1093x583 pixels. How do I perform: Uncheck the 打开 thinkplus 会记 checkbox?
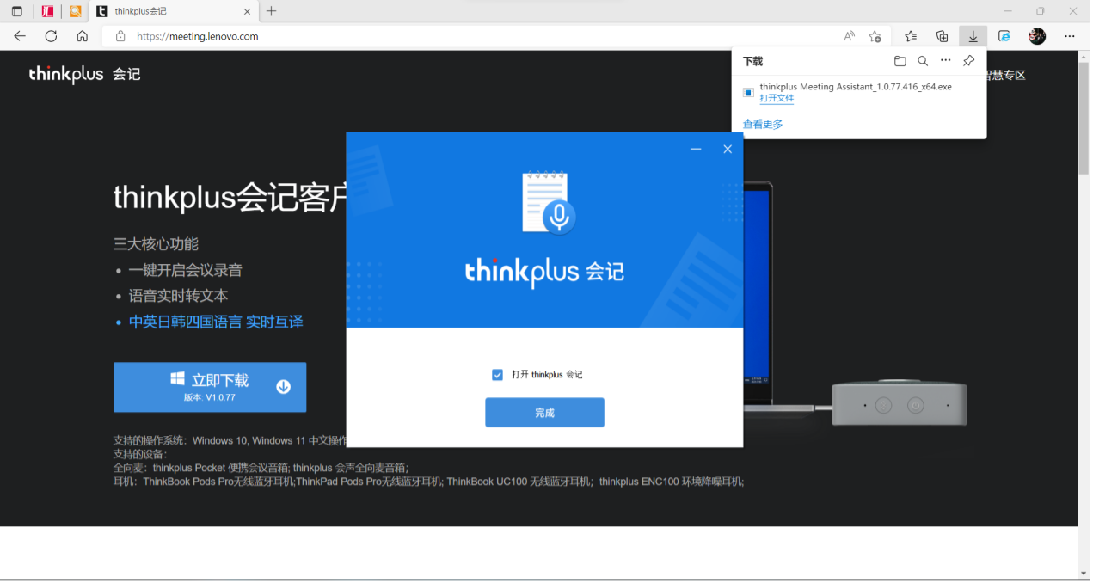coord(497,375)
